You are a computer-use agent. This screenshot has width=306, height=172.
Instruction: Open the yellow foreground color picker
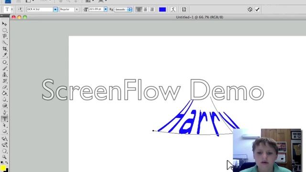(3, 168)
